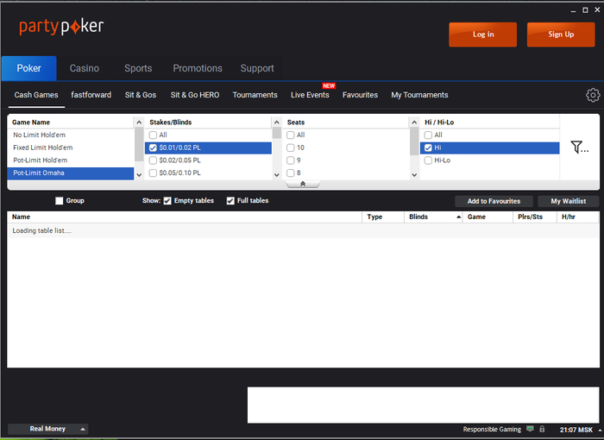Screen dimensions: 604x440
Task: Click the Log in button
Action: click(483, 35)
